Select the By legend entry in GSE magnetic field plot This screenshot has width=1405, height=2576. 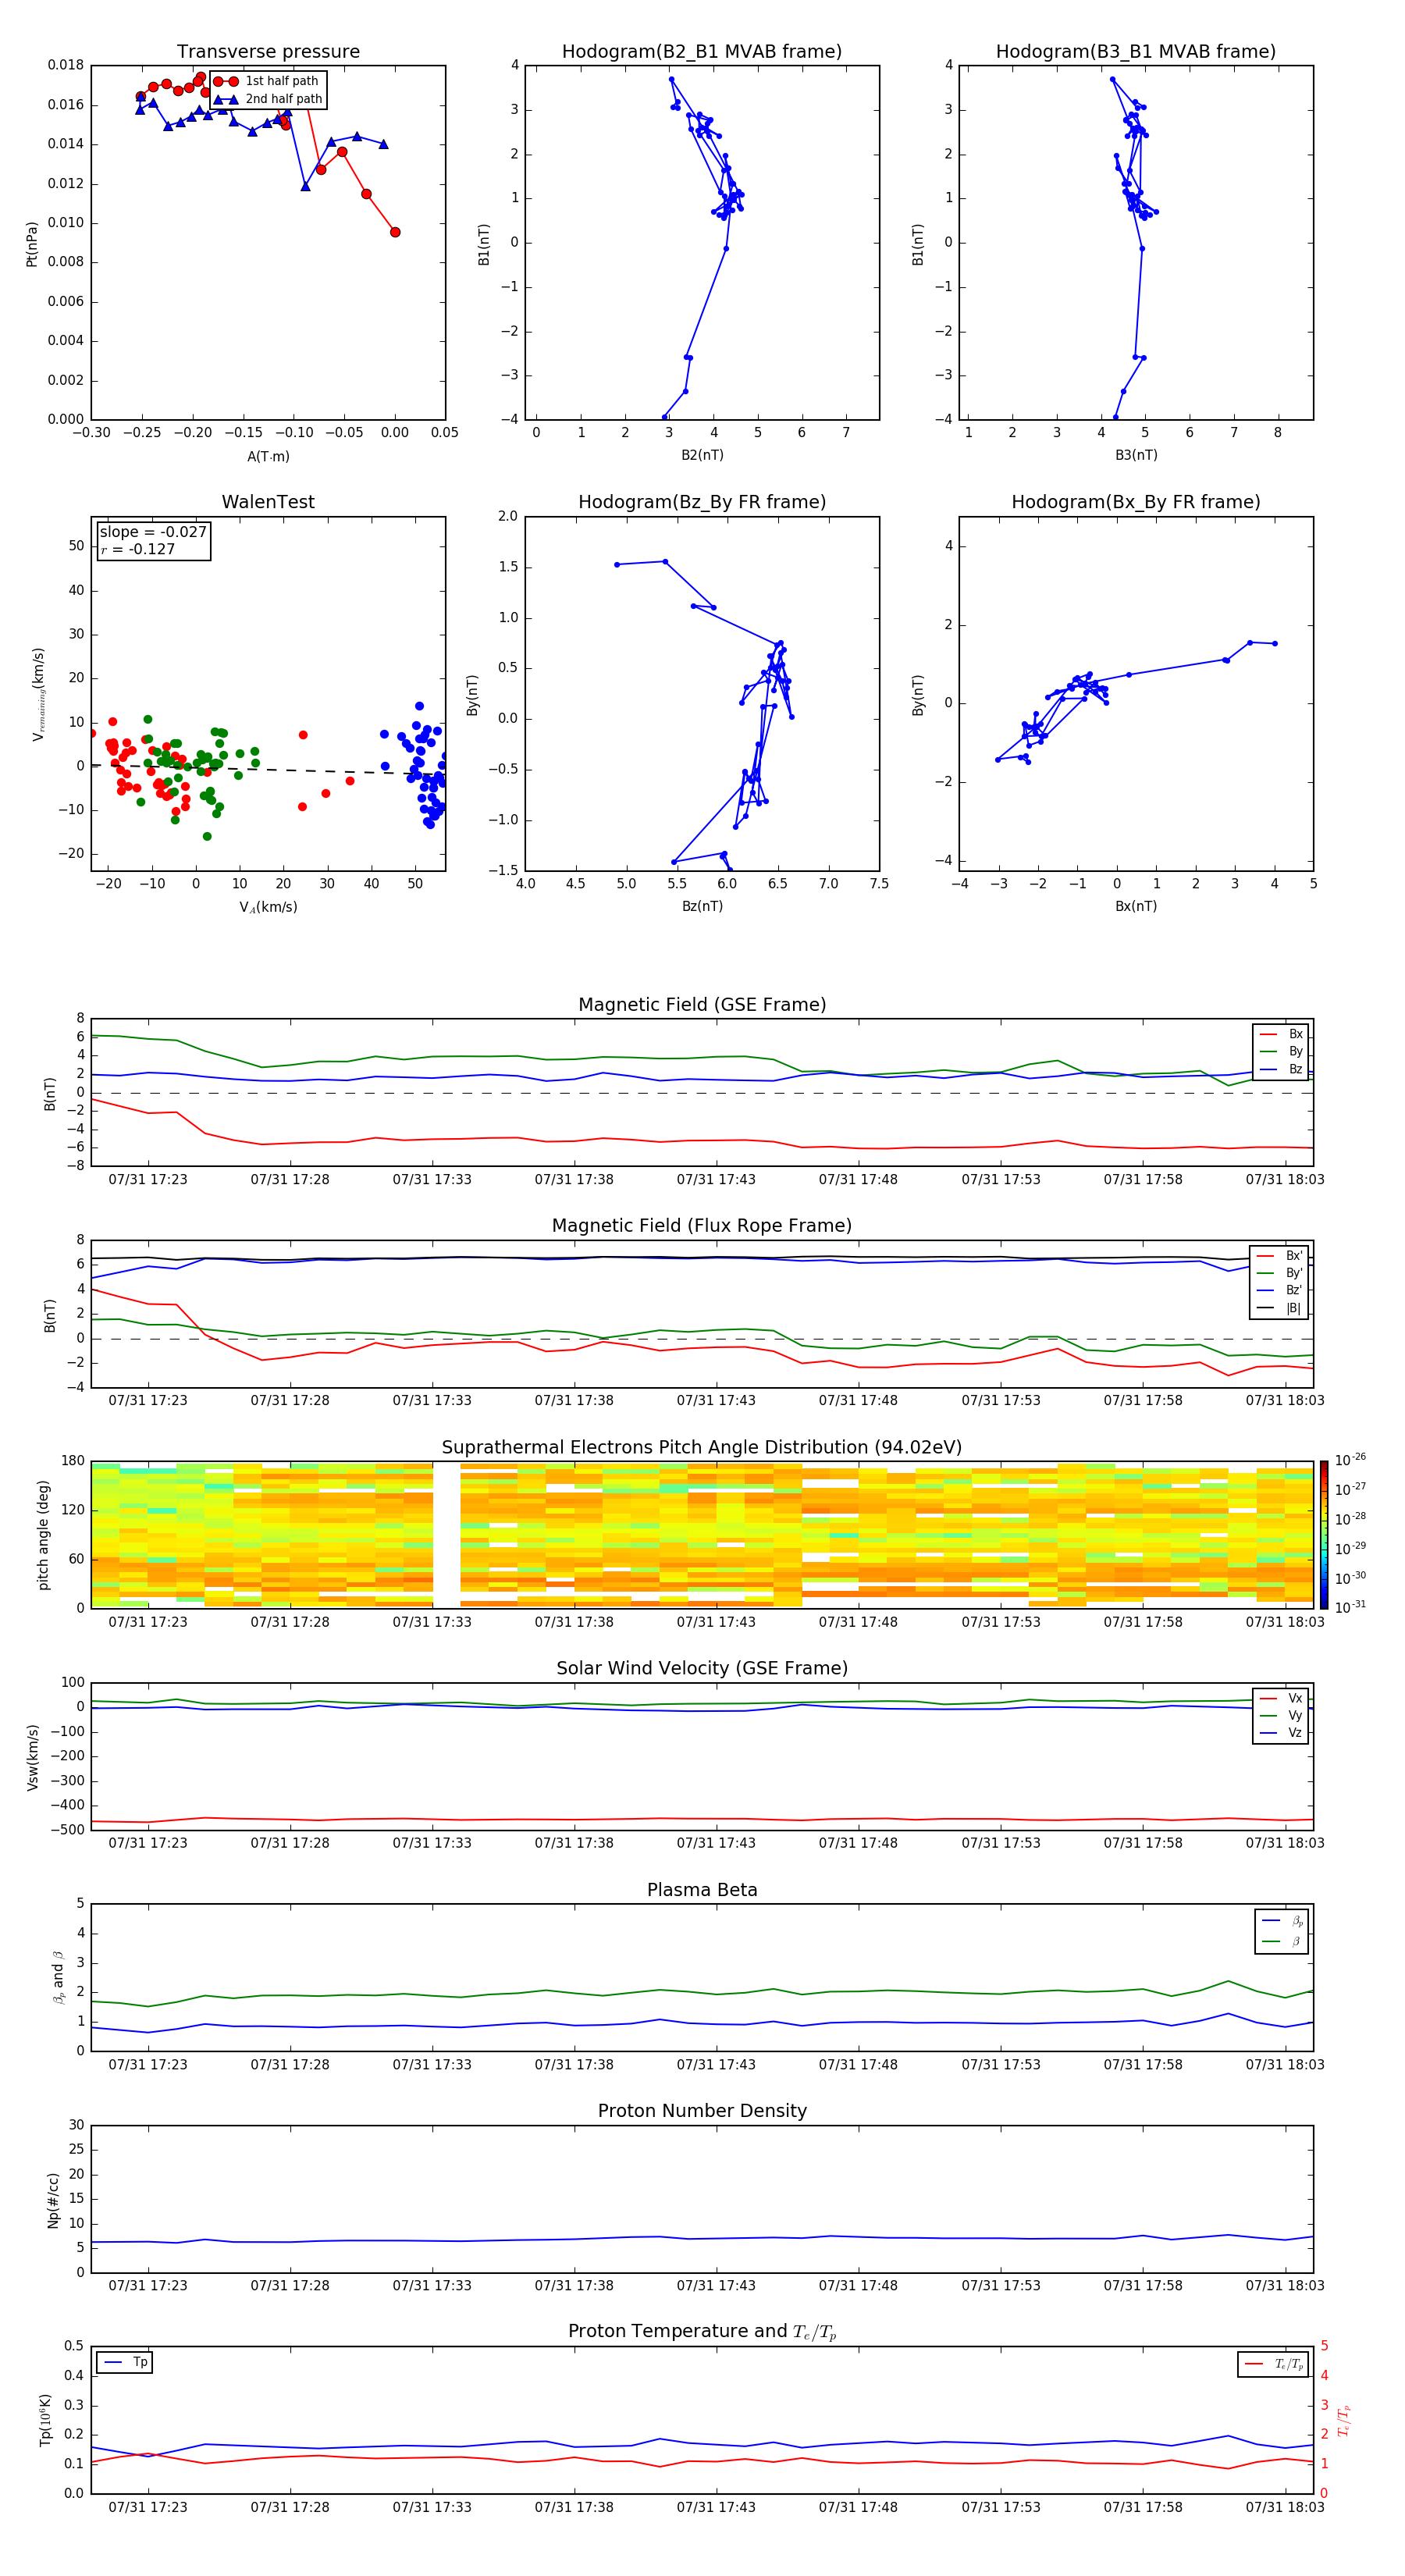[x=1281, y=1051]
